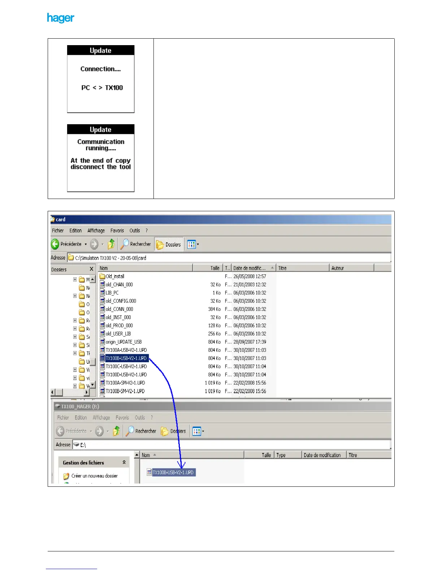Click the icon of TX100B-USB-V2-1.UPD on drive E:

coord(149,472)
